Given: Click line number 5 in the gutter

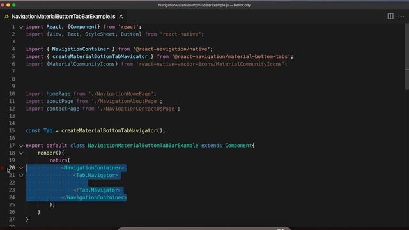Looking at the screenshot, I should [13, 57].
